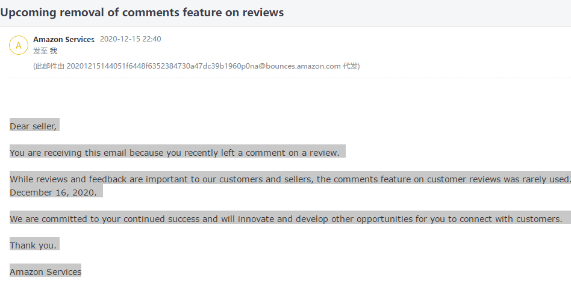Click the recipient '我' after '发至'
This screenshot has height=290, width=571.
[54, 51]
